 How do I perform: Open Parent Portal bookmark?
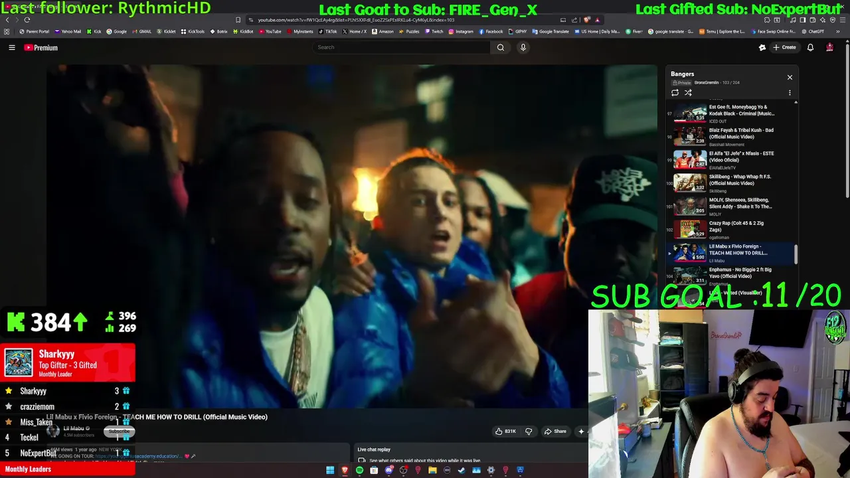click(35, 31)
